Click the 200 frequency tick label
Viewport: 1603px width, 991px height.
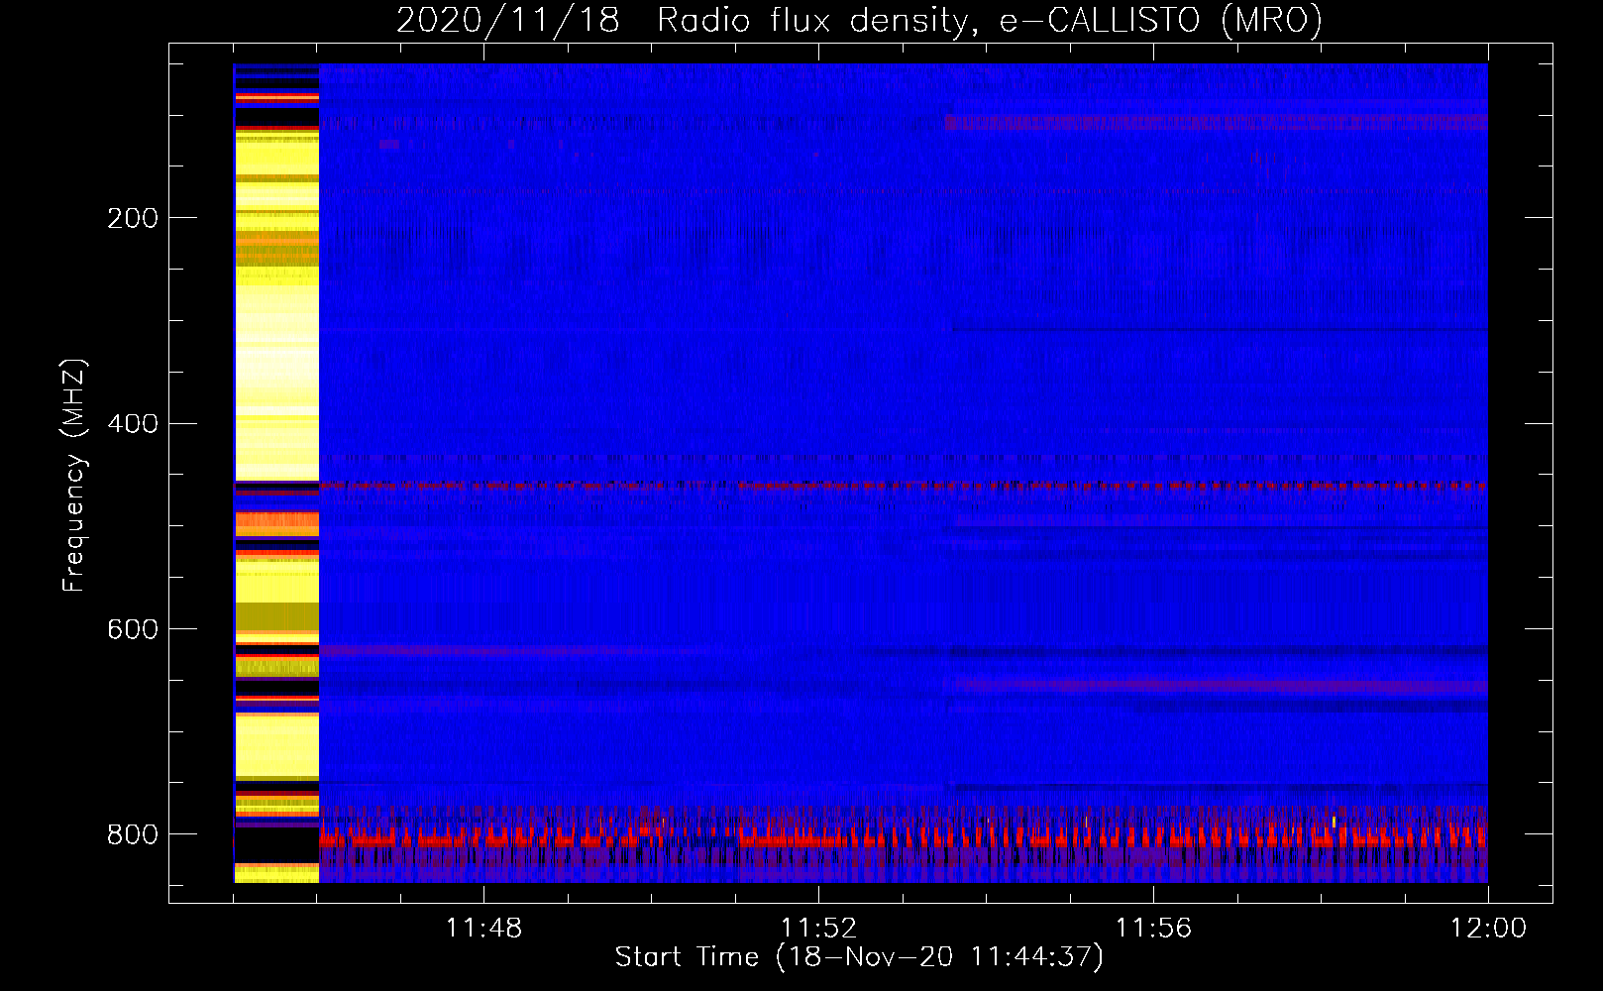click(x=133, y=218)
